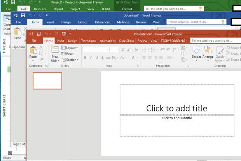241x161 pixels.
Task: Click Decrease Font Size icon
Action: pyautogui.click(x=128, y=50)
